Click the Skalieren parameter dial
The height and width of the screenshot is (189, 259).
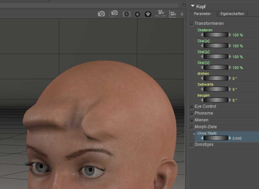[x=216, y=35]
